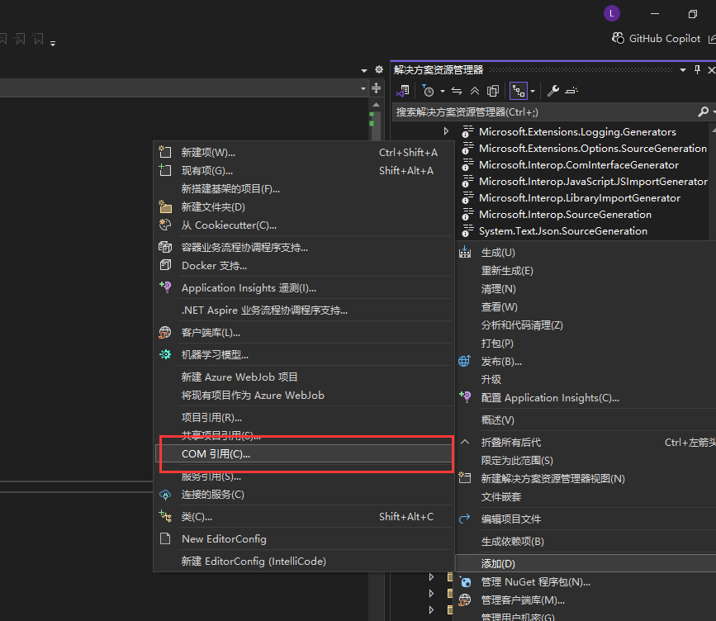Click the purple user account avatar
The height and width of the screenshot is (621, 716).
[x=611, y=13]
